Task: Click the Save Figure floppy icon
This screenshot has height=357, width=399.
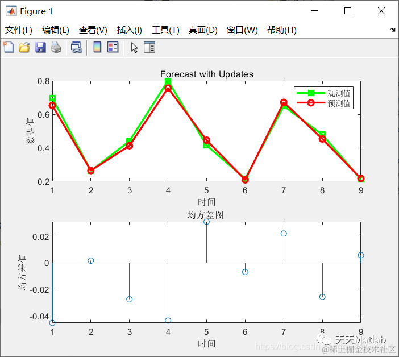Action: point(40,48)
